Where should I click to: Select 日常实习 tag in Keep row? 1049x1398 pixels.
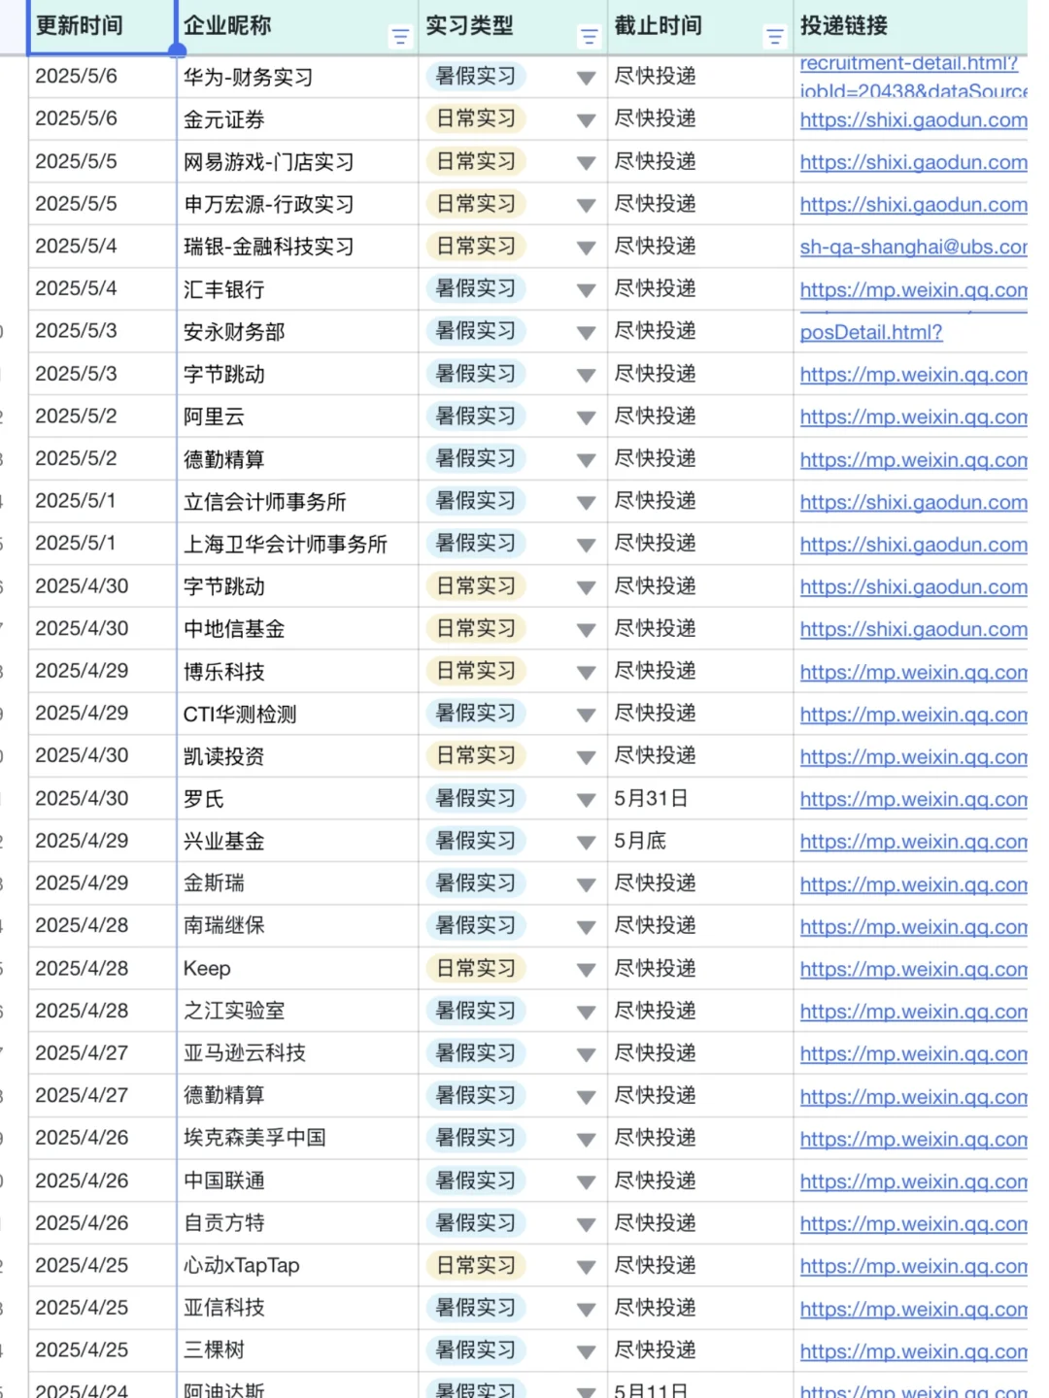476,968
